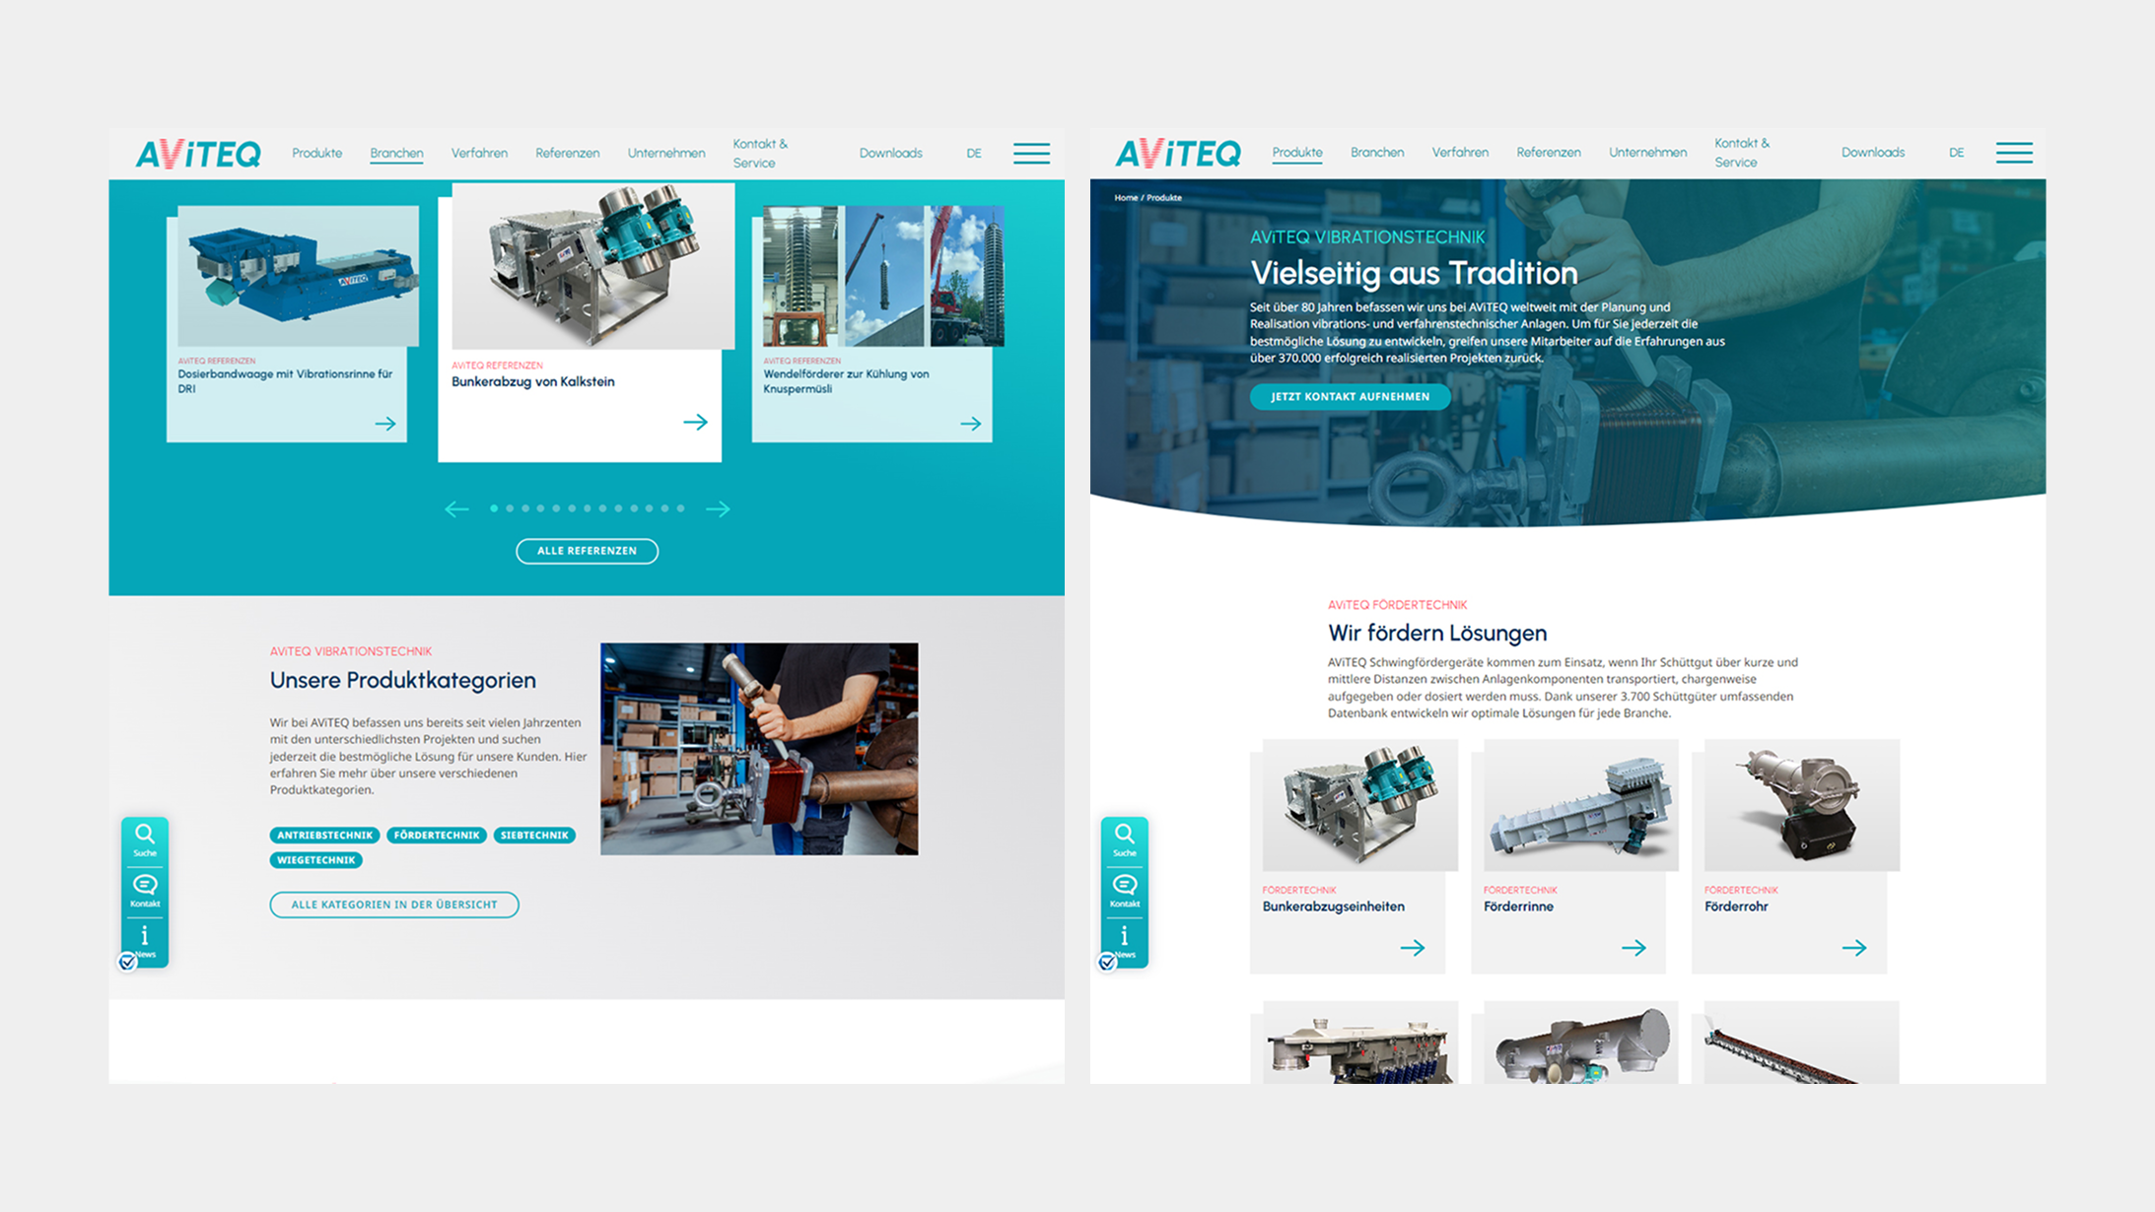Viewport: 2155px width, 1212px height.
Task: Click the AViTEQ logo on right page
Action: click(x=1178, y=154)
